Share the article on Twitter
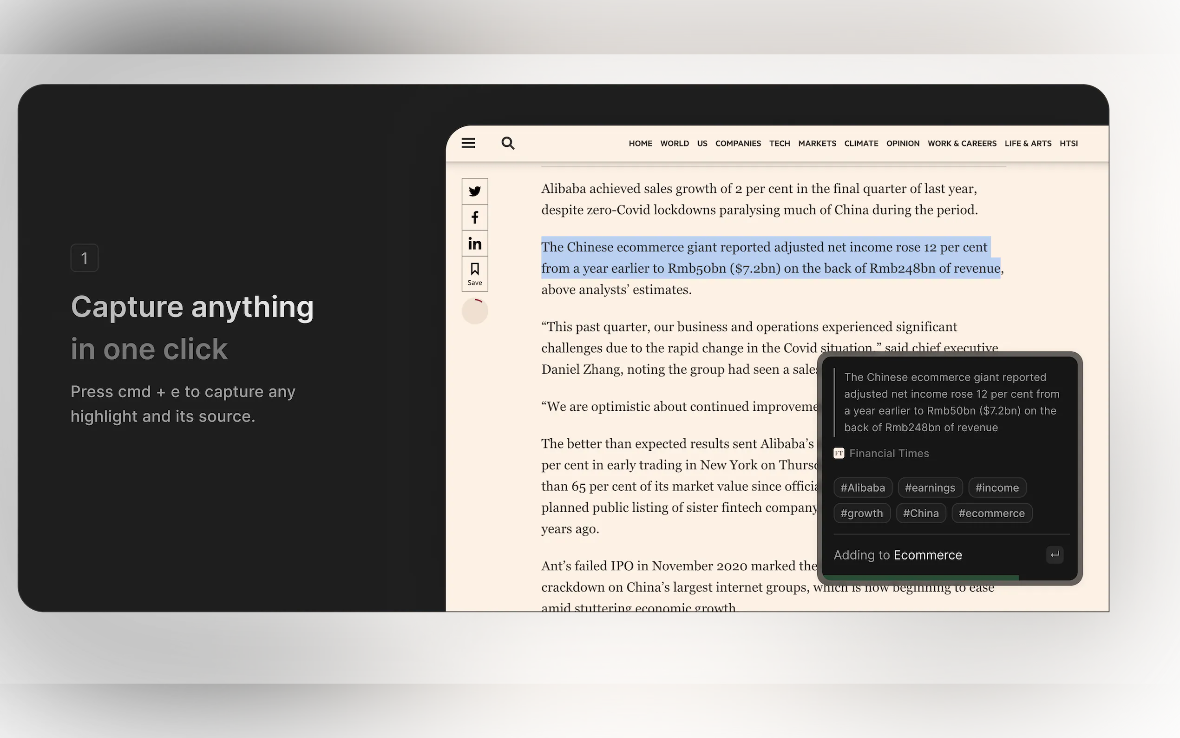1180x738 pixels. (475, 191)
